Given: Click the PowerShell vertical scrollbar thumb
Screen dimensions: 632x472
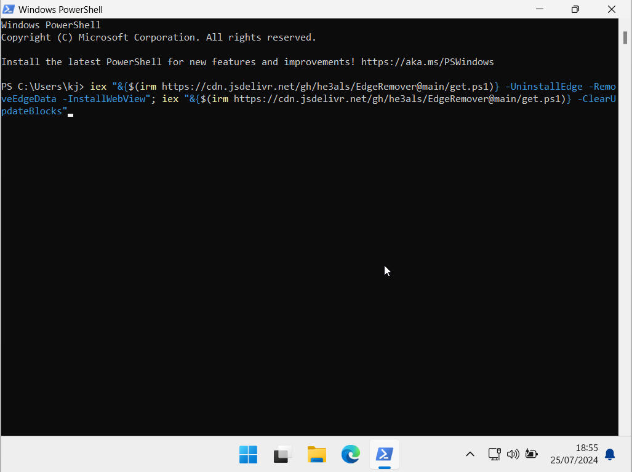Looking at the screenshot, I should click(625, 38).
